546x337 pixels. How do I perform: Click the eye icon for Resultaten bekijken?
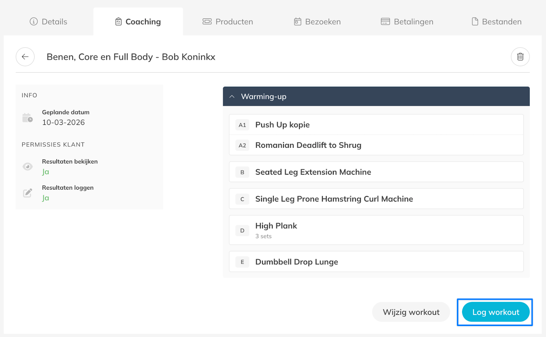(28, 166)
